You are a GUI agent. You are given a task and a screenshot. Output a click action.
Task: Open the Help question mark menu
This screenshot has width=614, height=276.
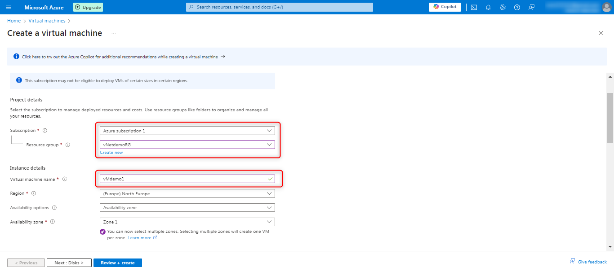click(517, 7)
